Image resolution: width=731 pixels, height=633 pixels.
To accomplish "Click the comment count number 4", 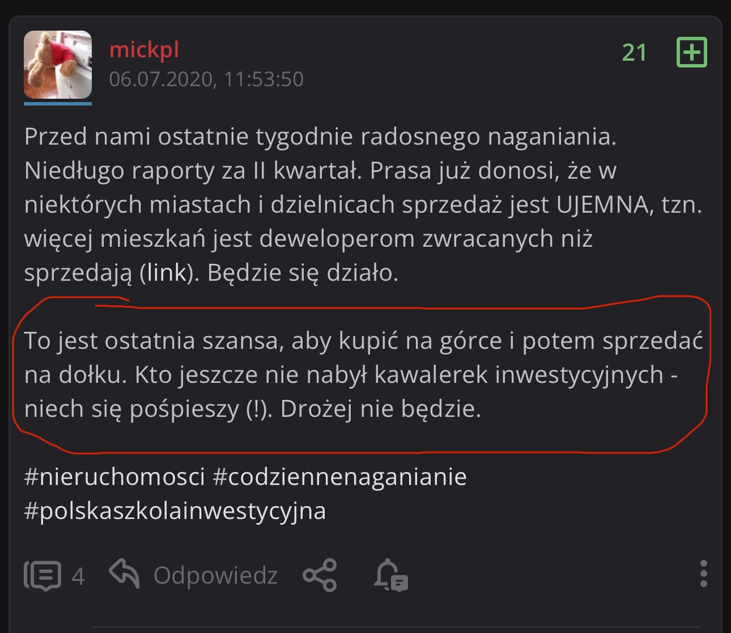I will (78, 576).
